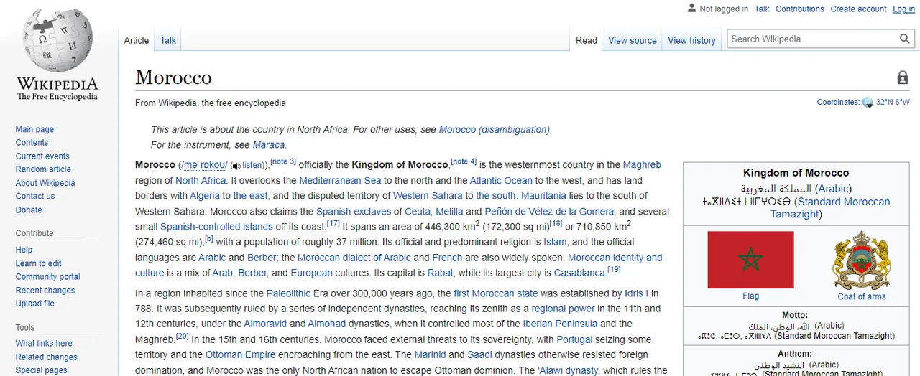Open the Paleolithic link
Image resolution: width=920 pixels, height=376 pixels.
[288, 293]
